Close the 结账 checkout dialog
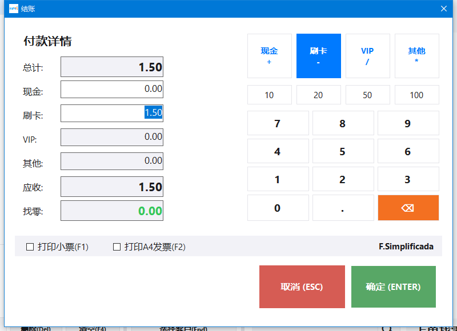This screenshot has width=457, height=331. coord(444,9)
